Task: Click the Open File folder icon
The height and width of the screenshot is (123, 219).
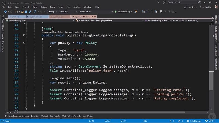Action: [22, 12]
